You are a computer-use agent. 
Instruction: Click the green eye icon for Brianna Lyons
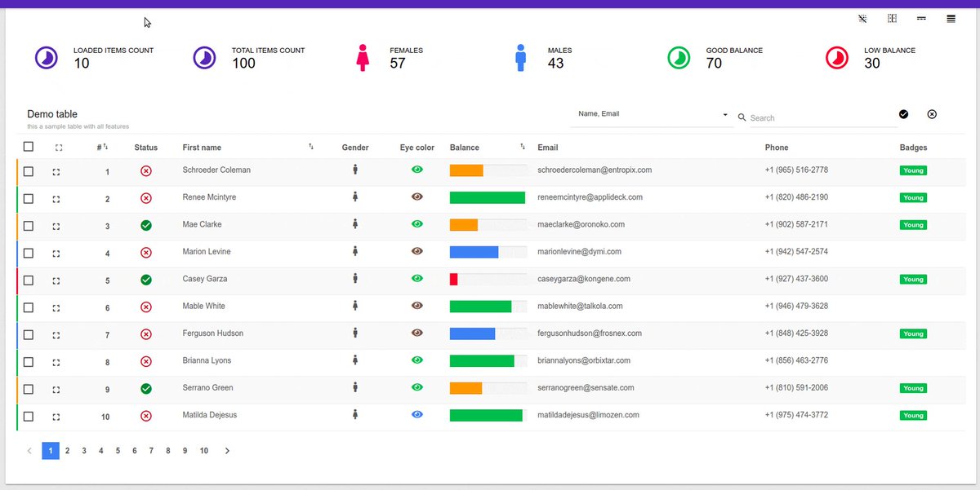click(417, 360)
